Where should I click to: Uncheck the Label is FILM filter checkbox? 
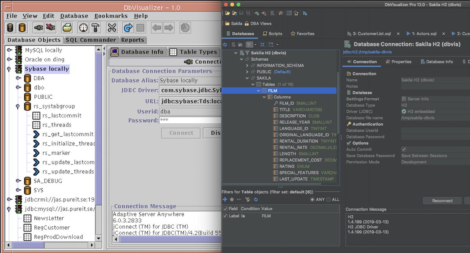pos(226,216)
